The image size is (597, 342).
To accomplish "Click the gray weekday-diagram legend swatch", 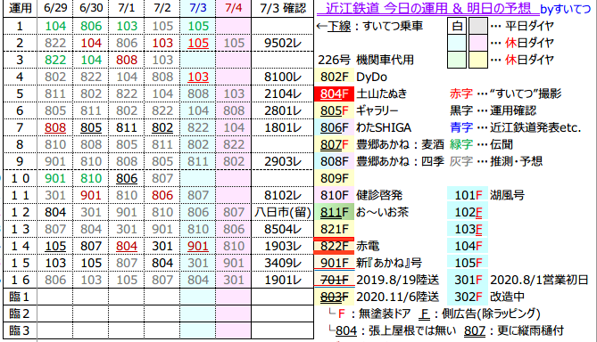I will [478, 26].
